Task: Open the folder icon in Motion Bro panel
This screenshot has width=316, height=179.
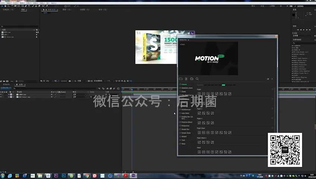Action: tap(181, 79)
